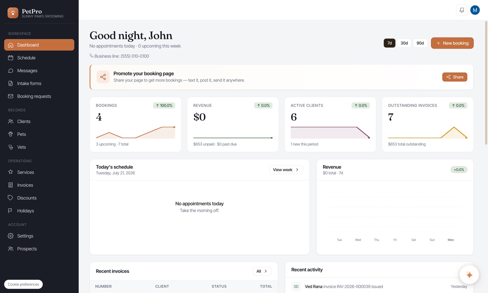The height and width of the screenshot is (293, 488).
Task: Click the Bookings 100.0% change badge
Action: click(x=164, y=105)
